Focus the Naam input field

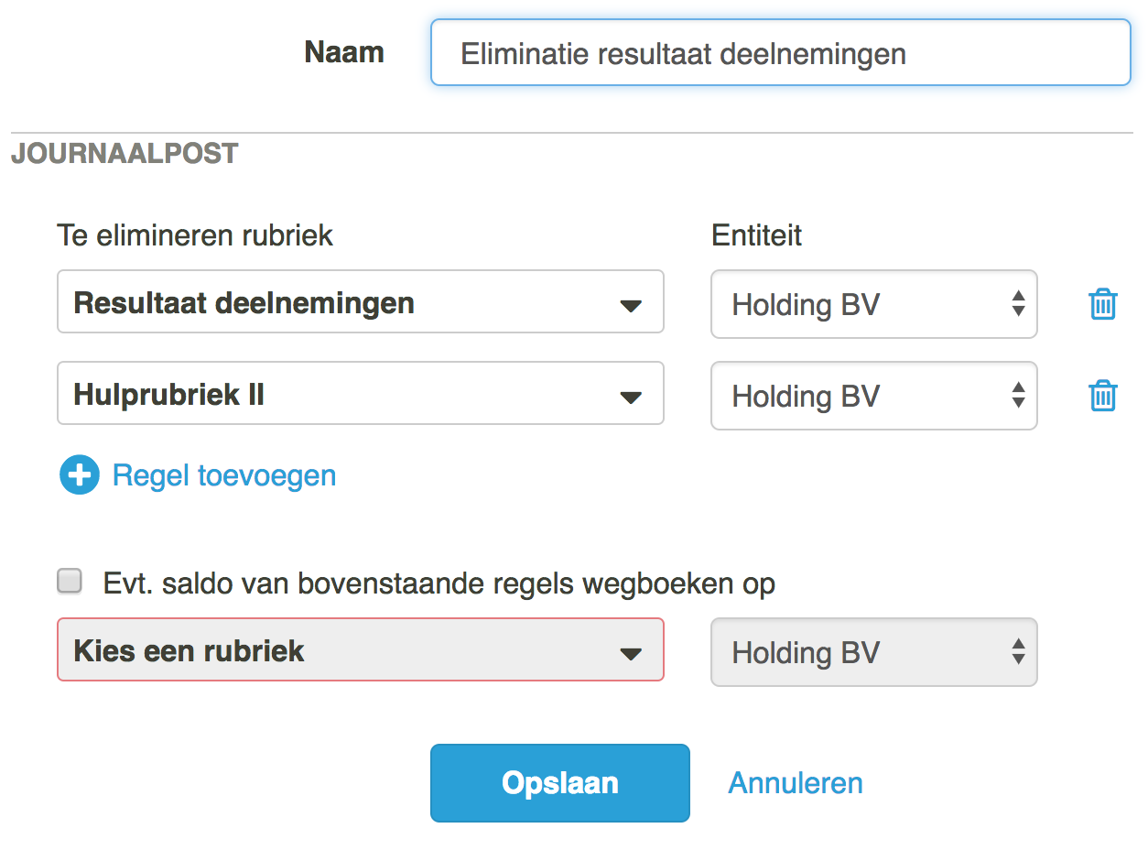[x=781, y=53]
